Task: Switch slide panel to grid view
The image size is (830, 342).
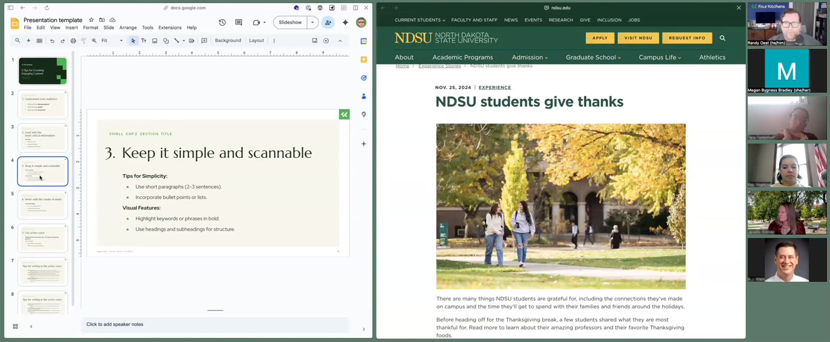Action: click(x=15, y=326)
